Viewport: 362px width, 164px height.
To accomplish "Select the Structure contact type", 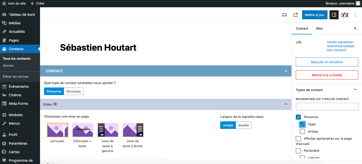I will click(x=74, y=91).
